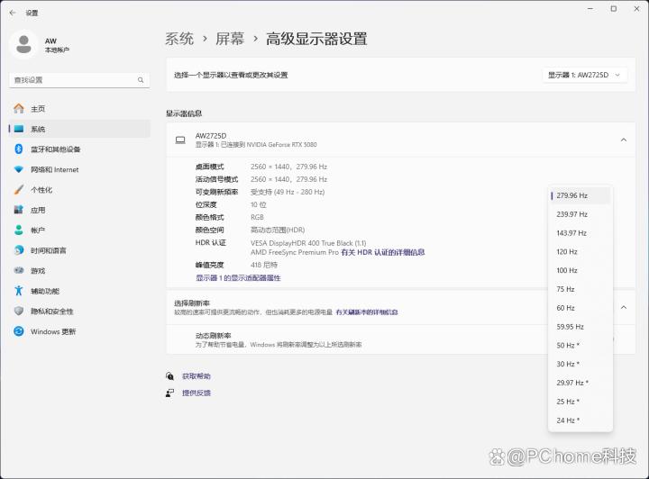Click inside the 查找设置 search field
Screen dimensions: 649x479
72,80
